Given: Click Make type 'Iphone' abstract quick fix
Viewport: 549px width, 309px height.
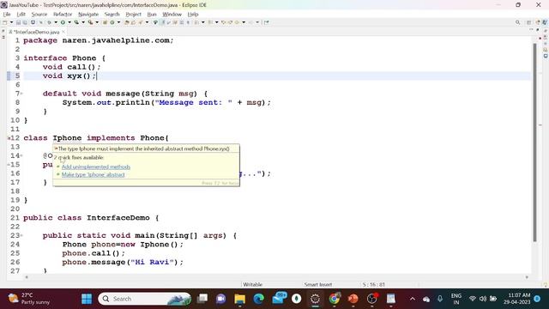Looking at the screenshot, I should click(x=93, y=174).
